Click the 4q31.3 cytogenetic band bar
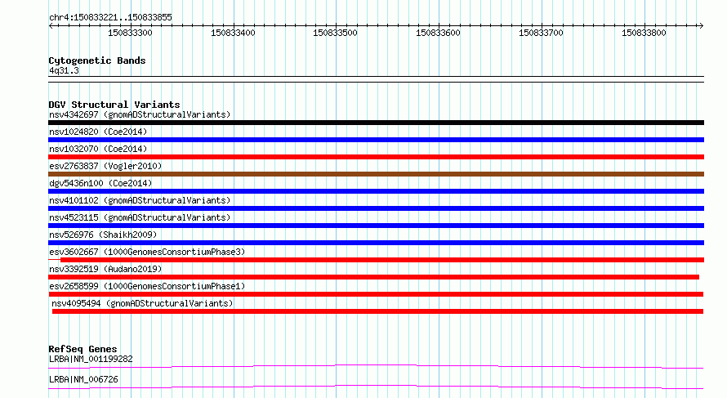Screen dimensions: 727x398 (376, 79)
